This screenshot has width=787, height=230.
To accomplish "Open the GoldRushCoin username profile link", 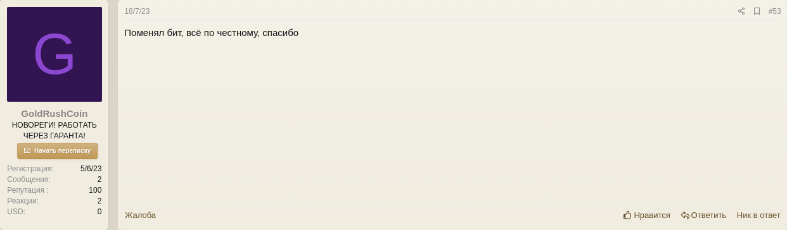I will 54,114.
